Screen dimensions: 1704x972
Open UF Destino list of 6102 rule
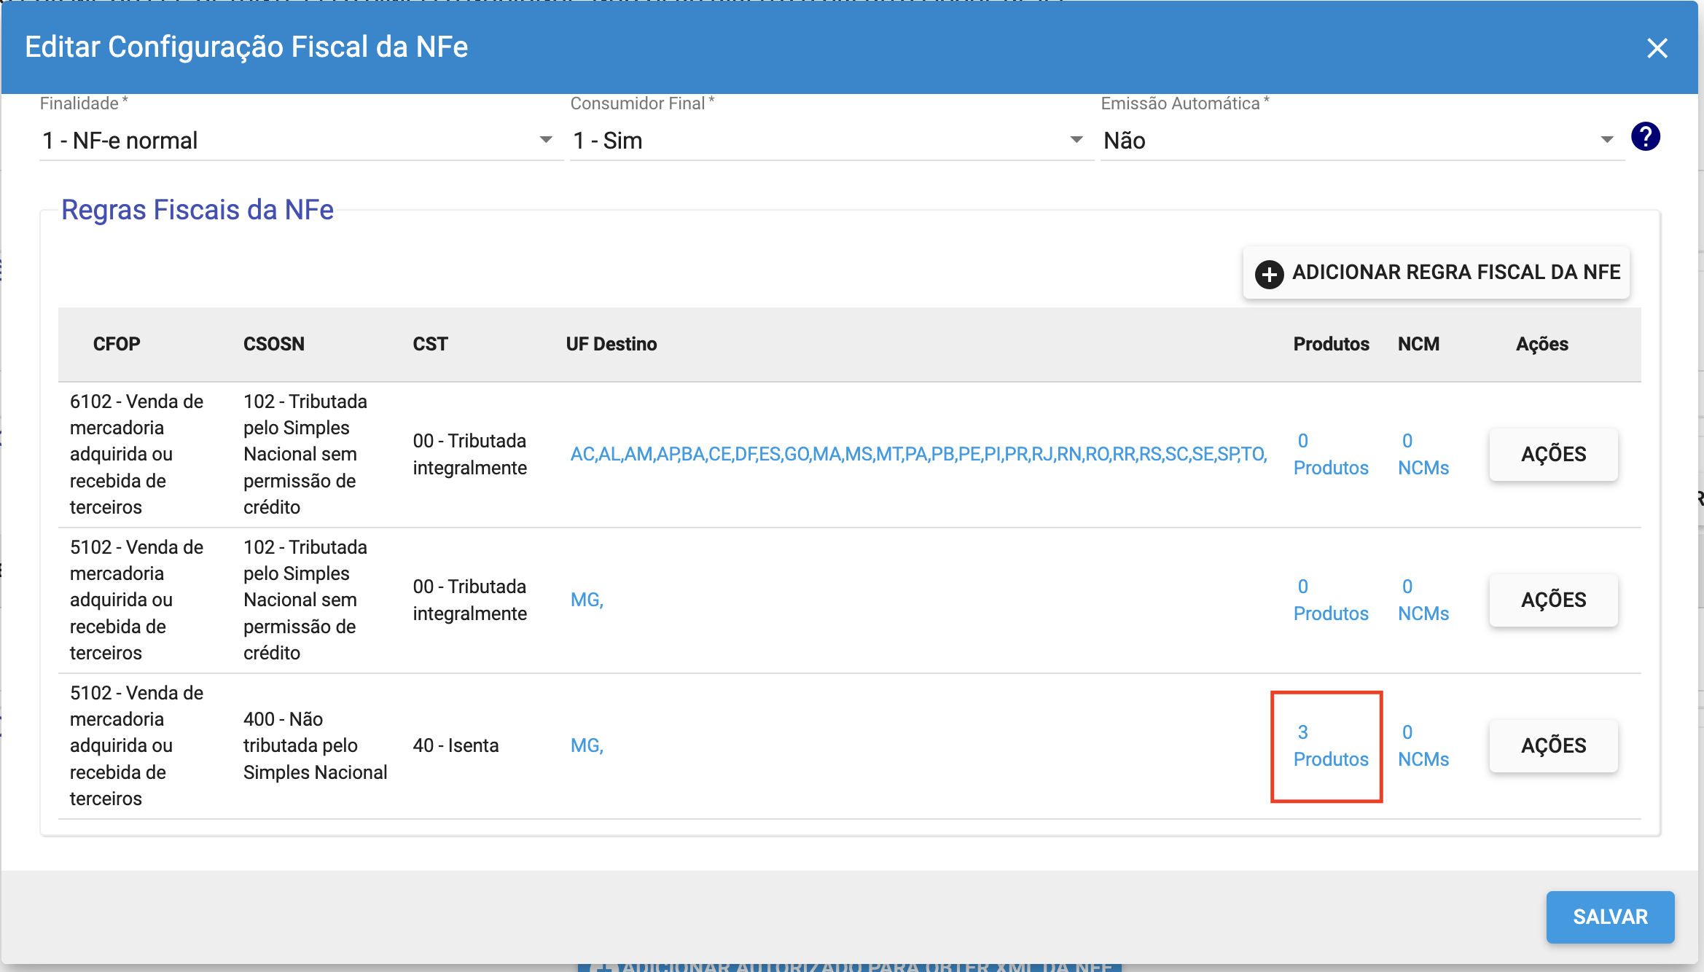pyautogui.click(x=918, y=454)
